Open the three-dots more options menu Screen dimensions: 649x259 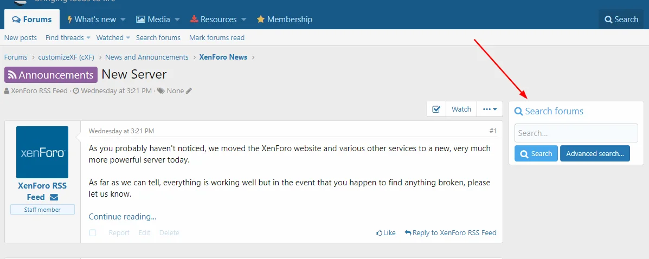490,109
